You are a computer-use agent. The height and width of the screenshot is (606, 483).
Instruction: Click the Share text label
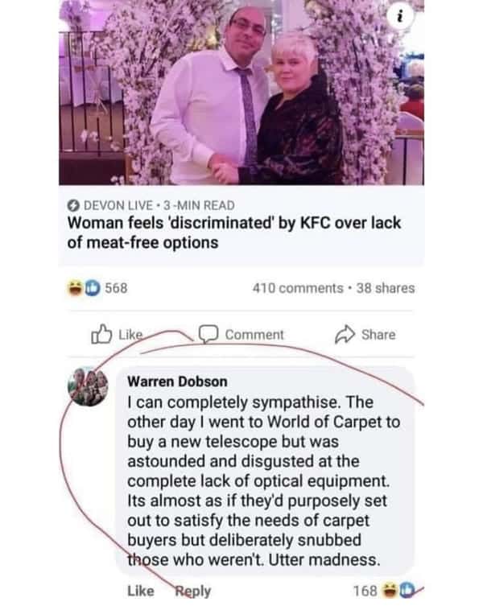378,335
